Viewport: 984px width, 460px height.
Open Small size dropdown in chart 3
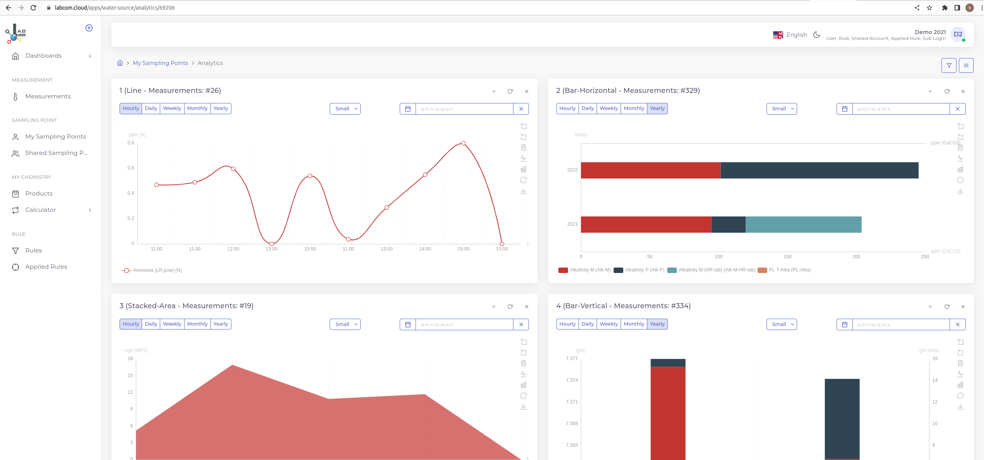tap(345, 324)
